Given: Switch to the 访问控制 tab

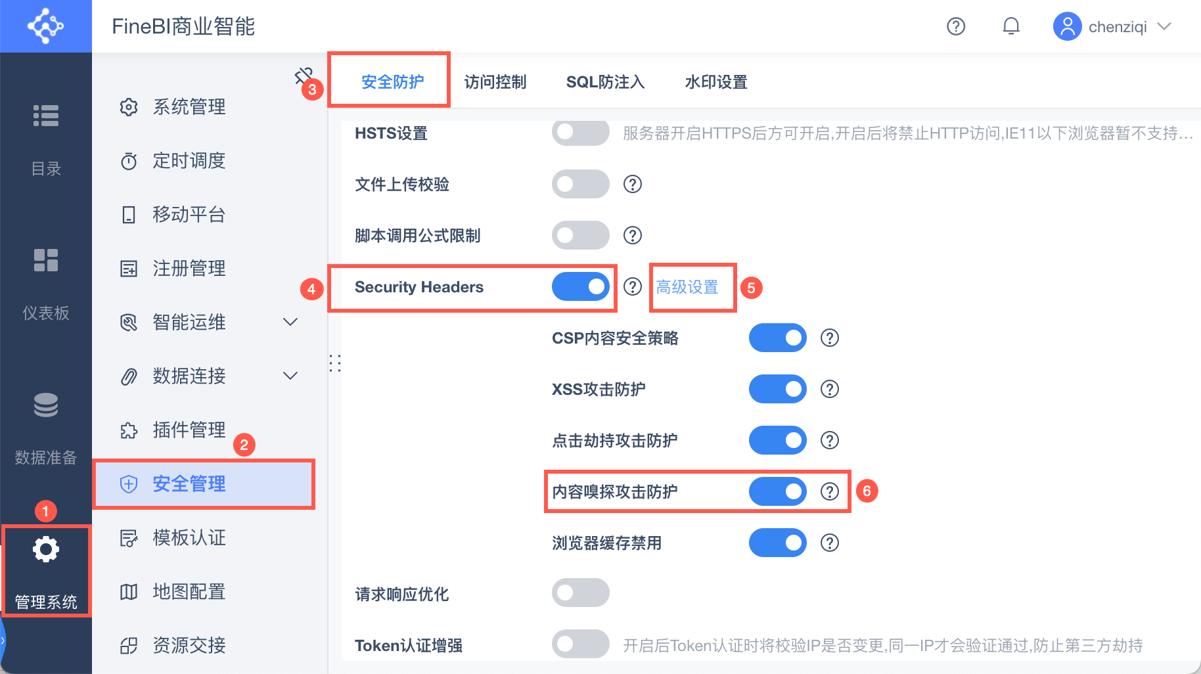Looking at the screenshot, I should click(x=495, y=82).
